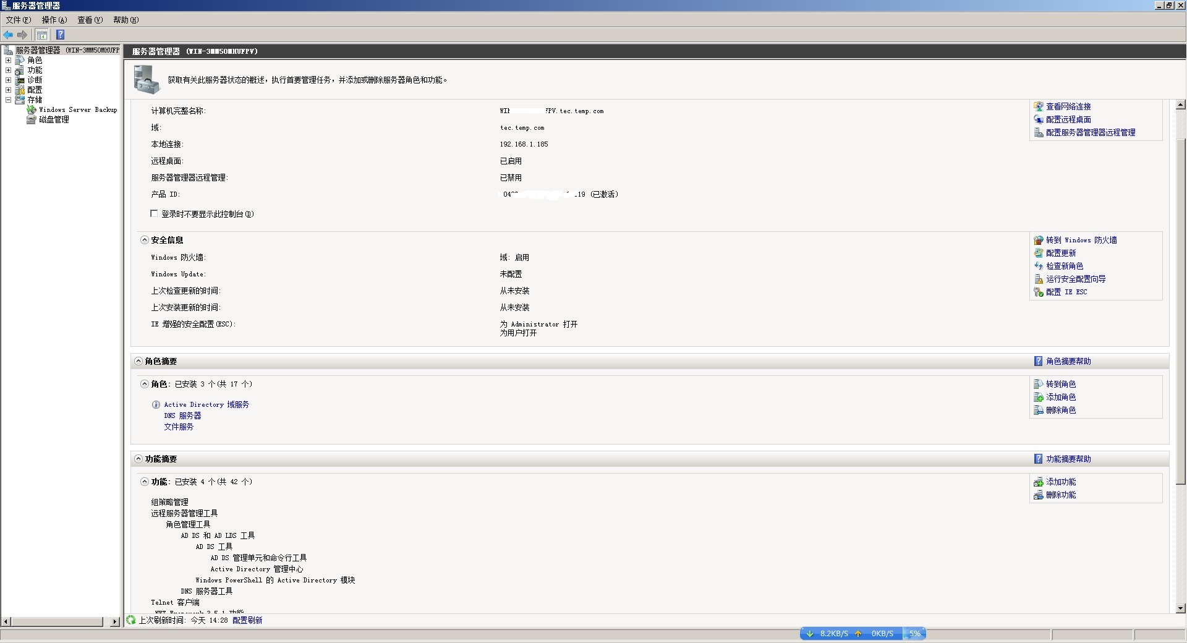Click the Windows Server Backup icon in the tree
The image size is (1187, 643).
32,109
